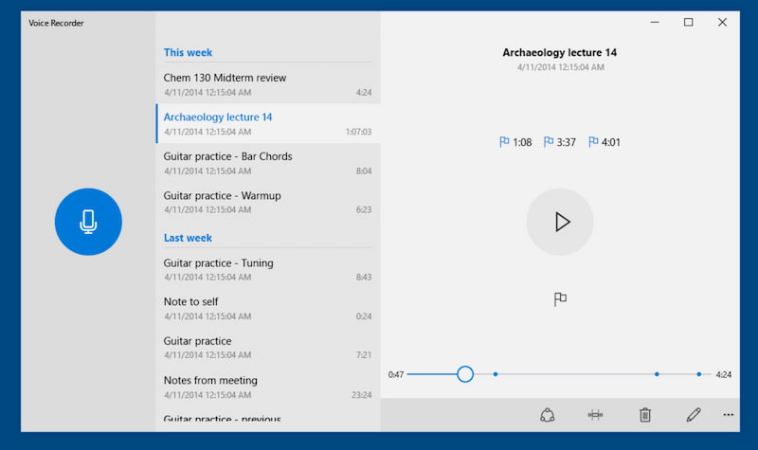The height and width of the screenshot is (450, 758).
Task: Delete recording with trash can icon
Action: (x=645, y=415)
